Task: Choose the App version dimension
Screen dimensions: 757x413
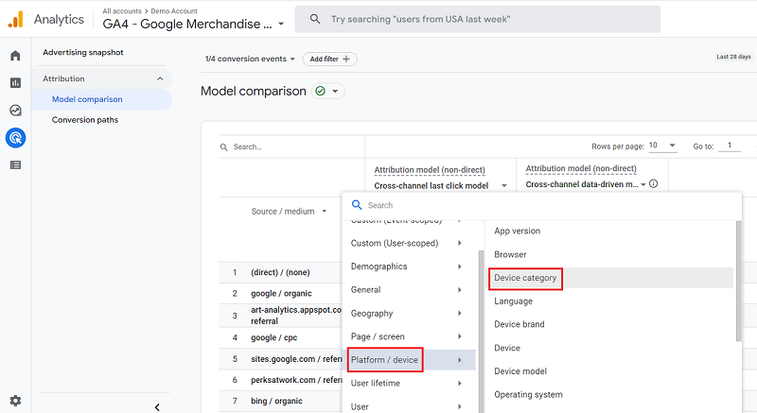Action: coord(517,231)
